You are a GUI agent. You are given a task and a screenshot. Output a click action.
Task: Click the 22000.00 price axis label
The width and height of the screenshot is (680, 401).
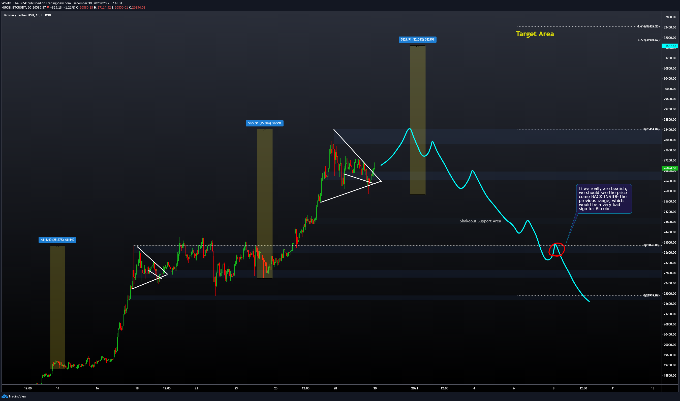click(x=670, y=294)
